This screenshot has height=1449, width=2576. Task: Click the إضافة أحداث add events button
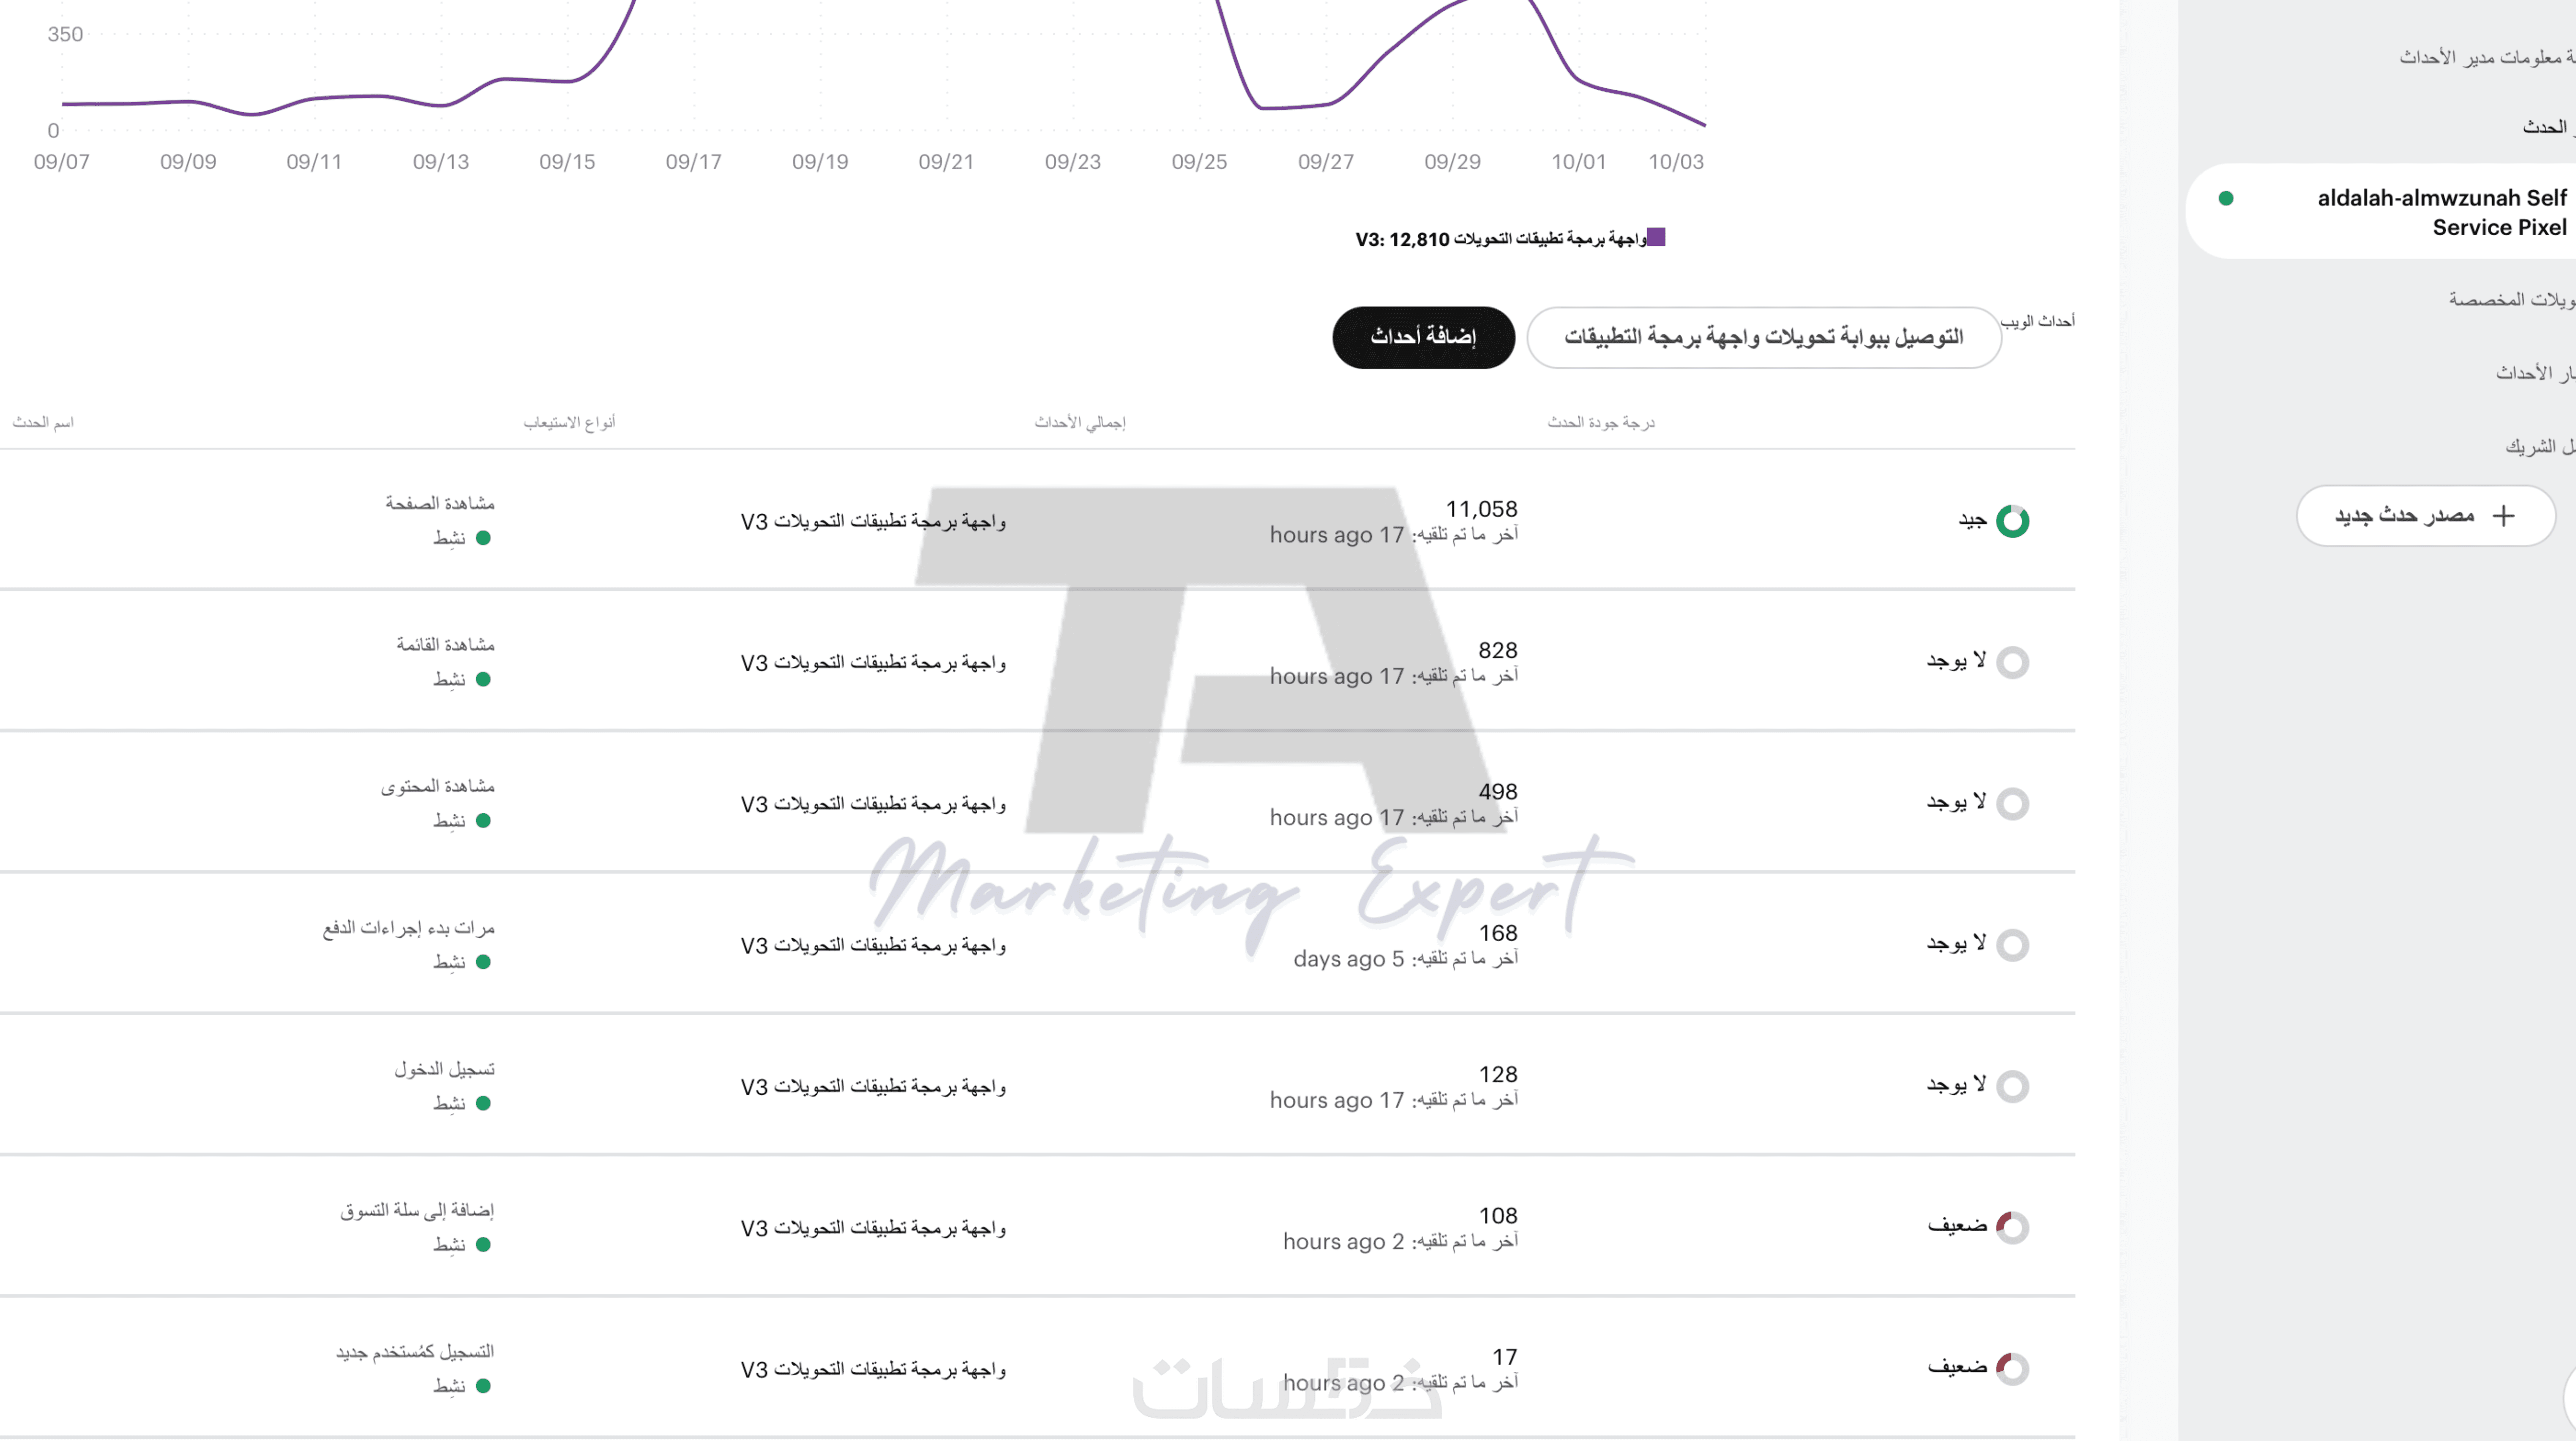pyautogui.click(x=1423, y=338)
